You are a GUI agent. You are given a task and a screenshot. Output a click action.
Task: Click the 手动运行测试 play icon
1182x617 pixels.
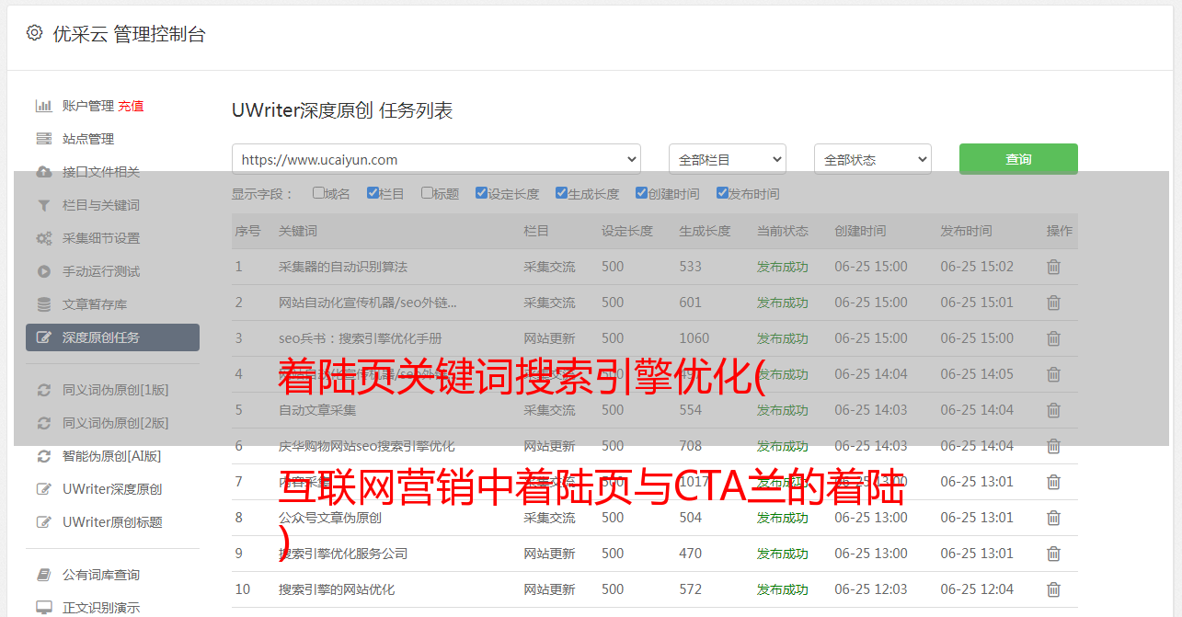click(x=43, y=271)
